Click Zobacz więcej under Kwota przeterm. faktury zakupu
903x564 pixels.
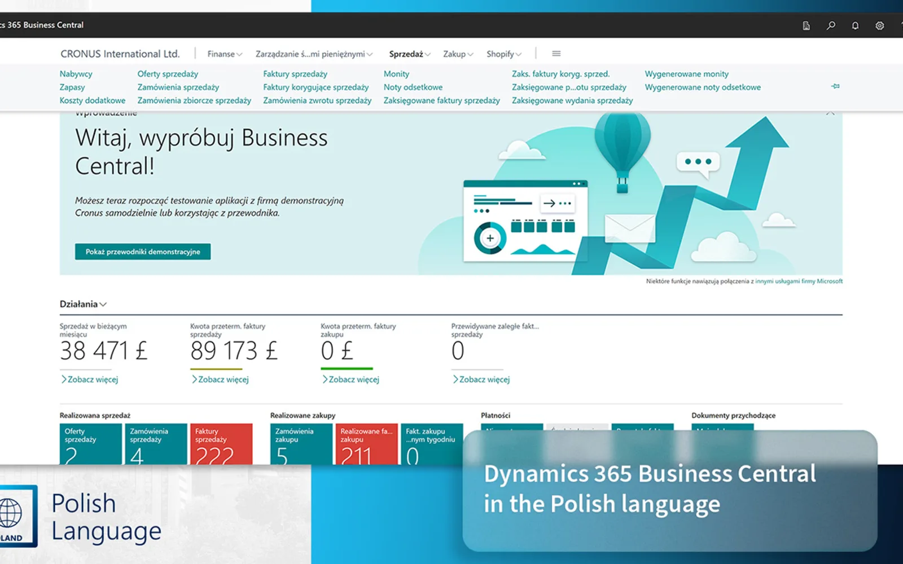[350, 380]
